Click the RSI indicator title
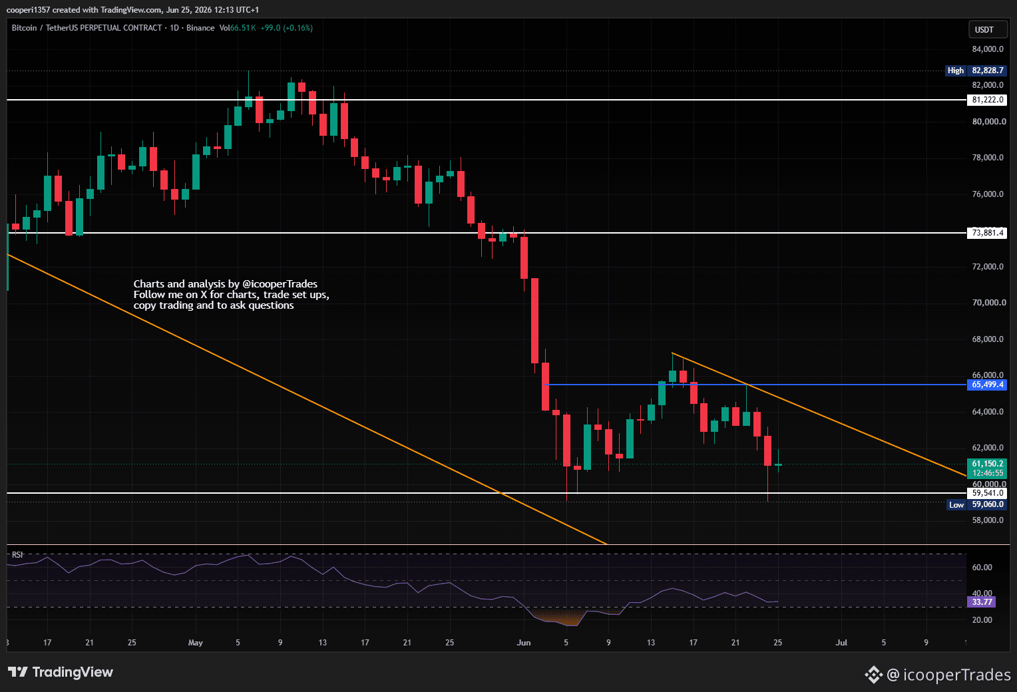 [x=17, y=554]
